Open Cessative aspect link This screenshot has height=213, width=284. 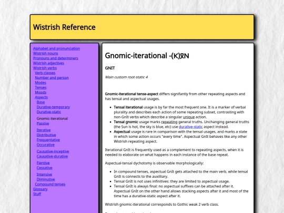[45, 168]
